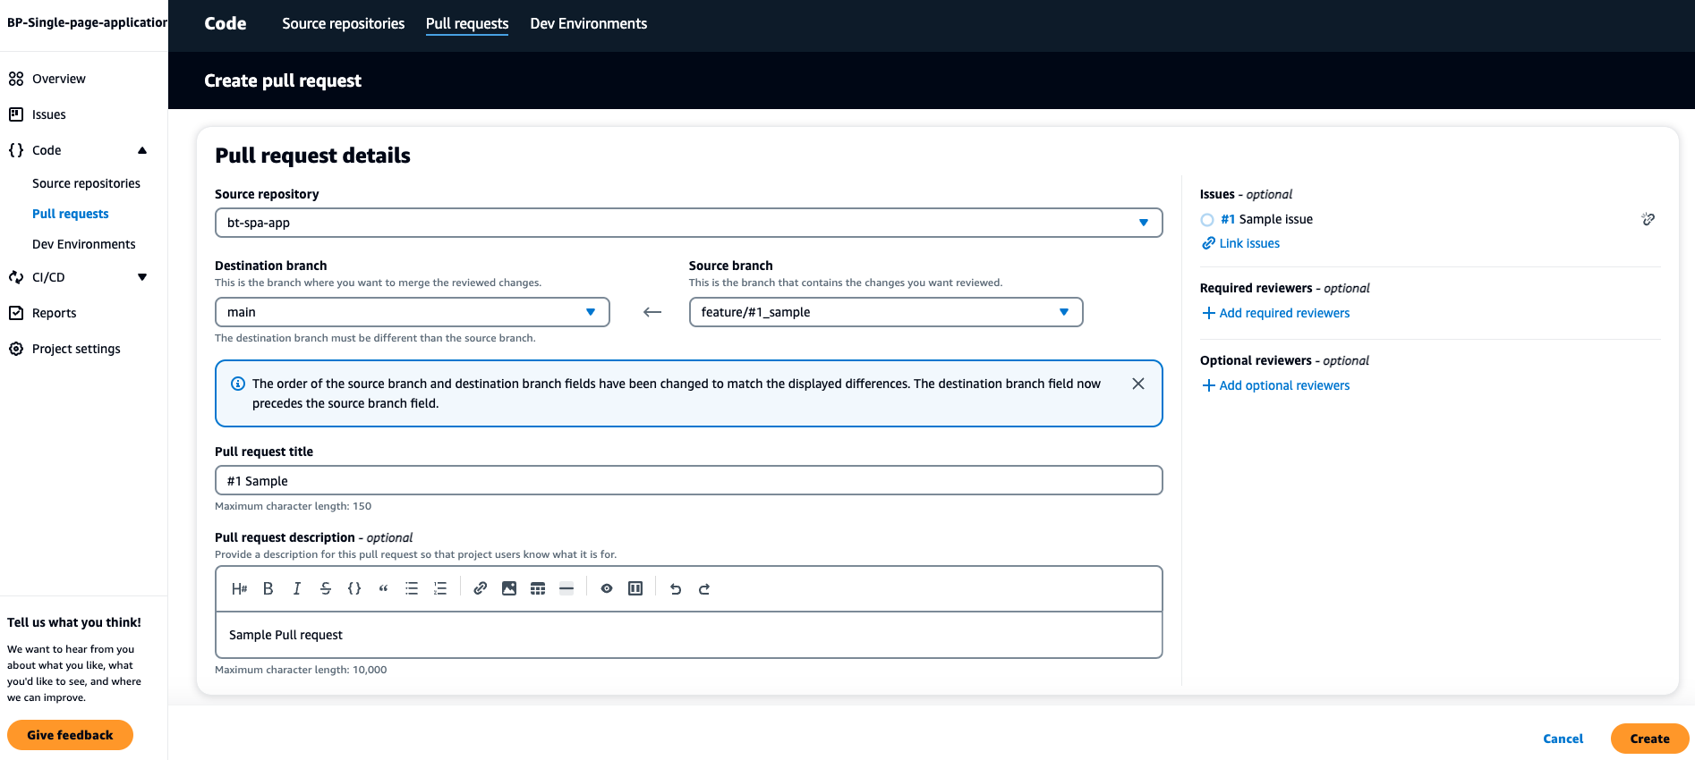Redo edit in description
This screenshot has width=1695, height=760.
[704, 588]
